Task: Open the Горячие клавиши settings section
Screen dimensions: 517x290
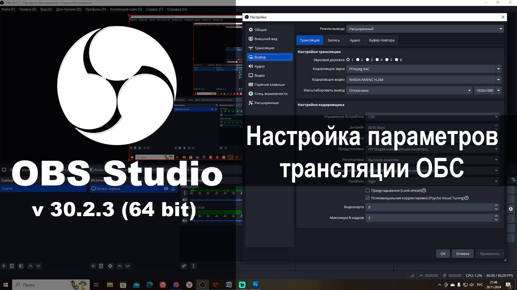Action: coord(269,85)
